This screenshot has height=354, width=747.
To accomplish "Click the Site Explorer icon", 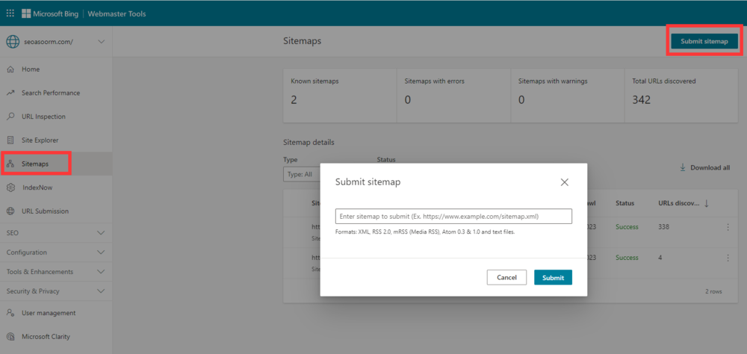I will tap(10, 140).
